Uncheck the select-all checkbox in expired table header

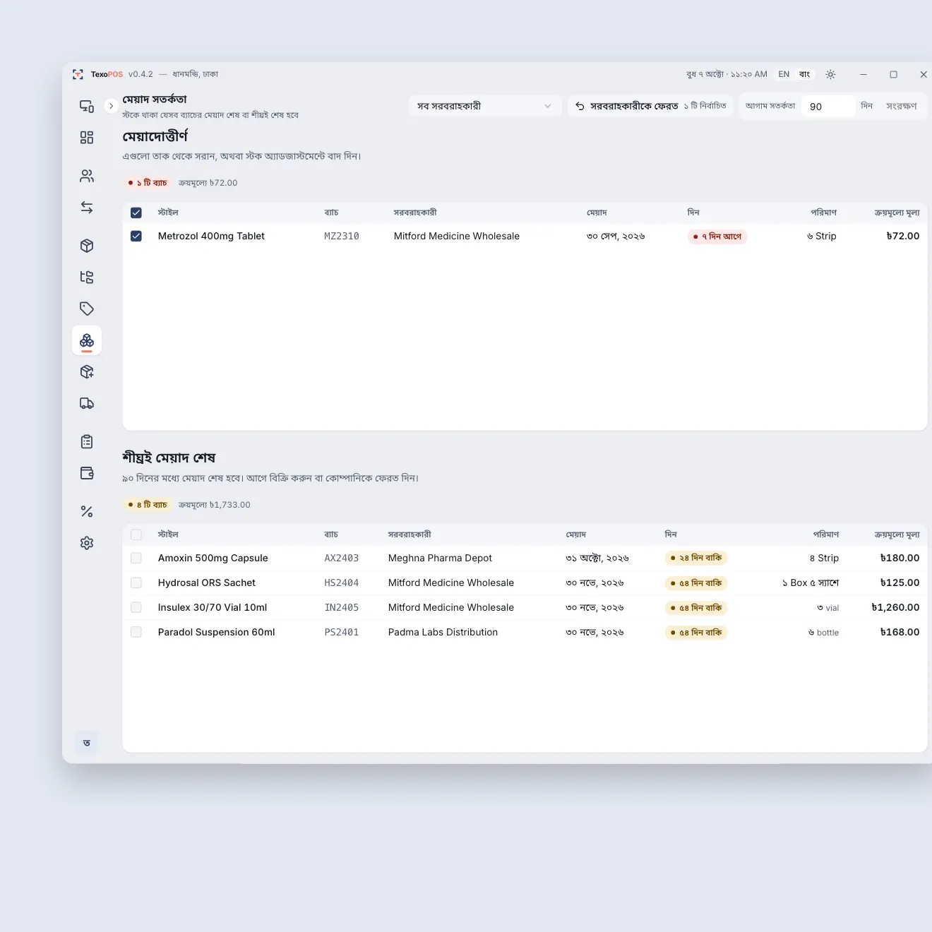136,213
